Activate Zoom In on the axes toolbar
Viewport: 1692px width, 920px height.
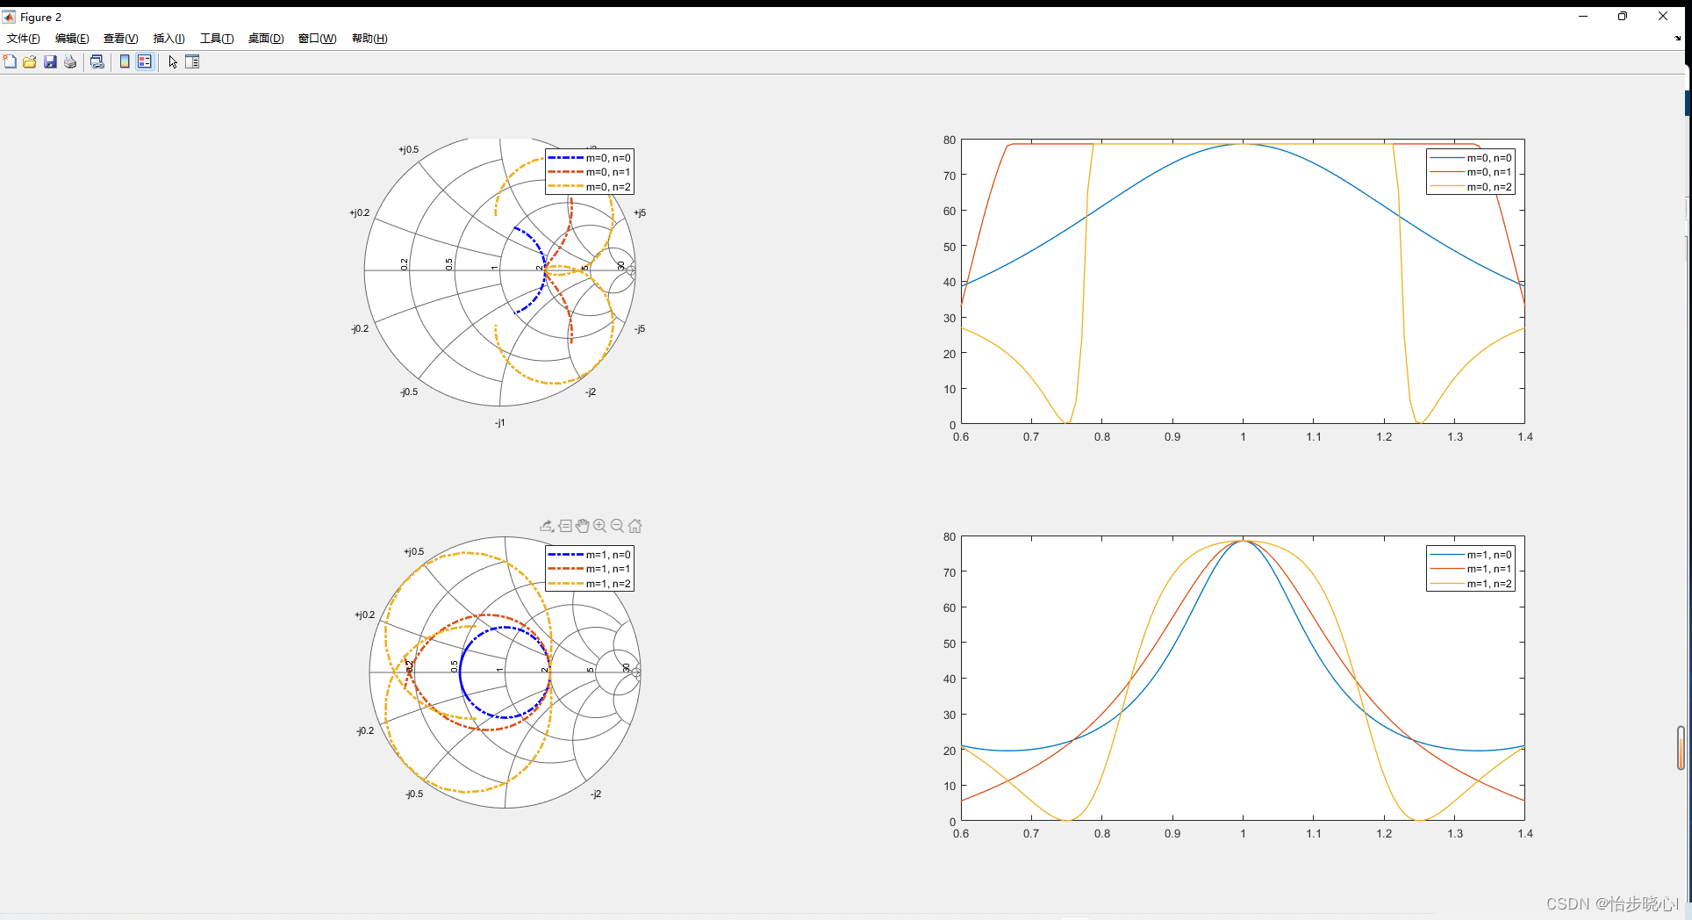[x=600, y=526]
